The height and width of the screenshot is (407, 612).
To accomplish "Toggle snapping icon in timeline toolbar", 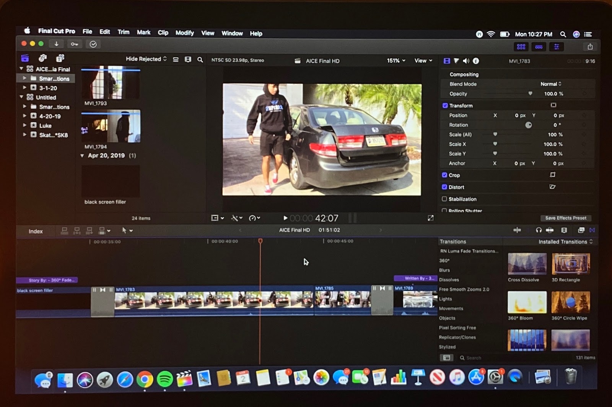I will (x=550, y=230).
